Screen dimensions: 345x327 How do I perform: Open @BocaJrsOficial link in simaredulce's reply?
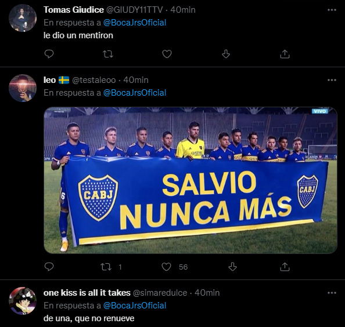pos(135,306)
